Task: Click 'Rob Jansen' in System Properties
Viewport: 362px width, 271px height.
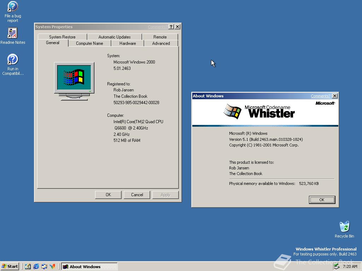Action: click(123, 90)
